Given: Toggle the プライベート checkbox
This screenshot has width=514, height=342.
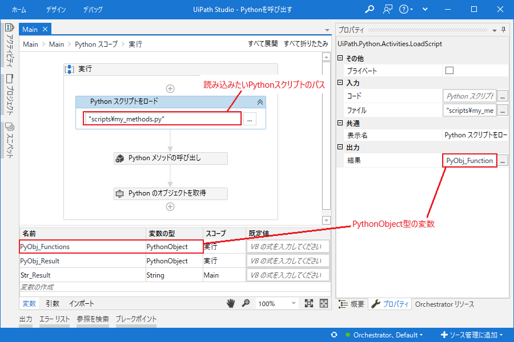Looking at the screenshot, I should click(449, 70).
